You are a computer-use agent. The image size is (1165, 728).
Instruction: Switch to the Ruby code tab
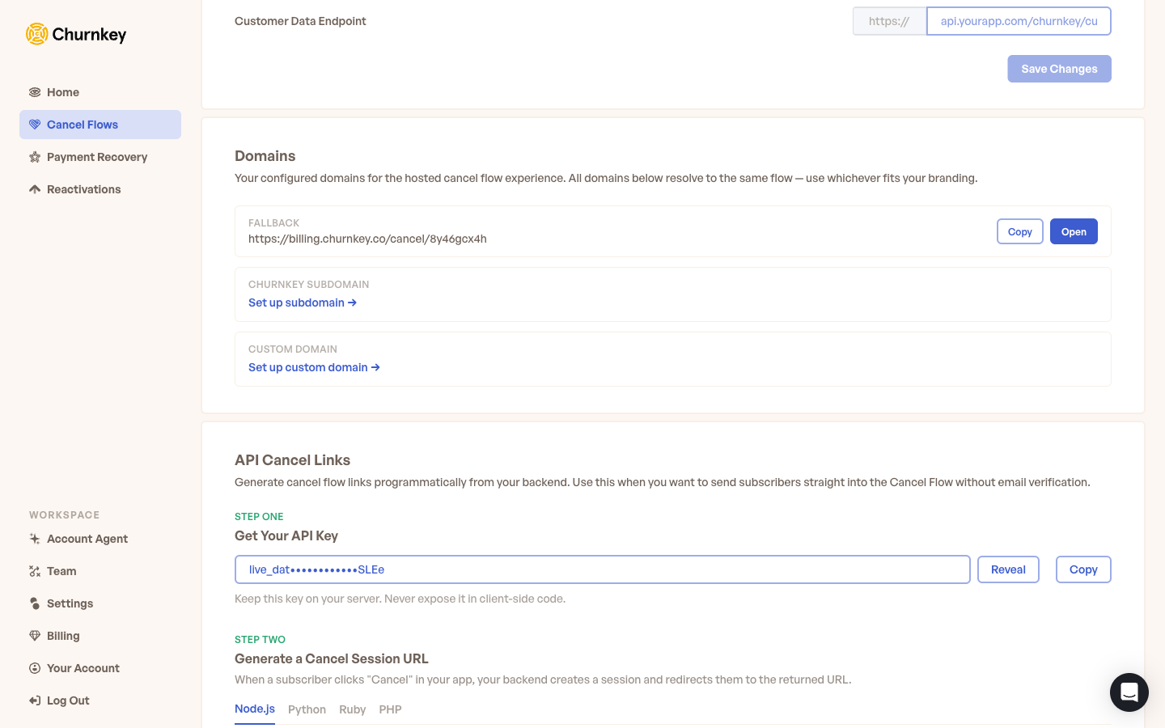[x=353, y=709]
